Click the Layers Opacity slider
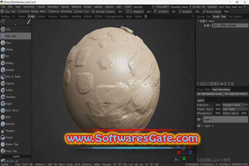Screen dimensions: 249x166 point(203,105)
